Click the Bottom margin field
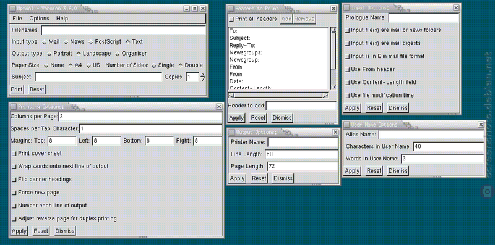Viewport: 495px width, 245px height. click(x=160, y=141)
